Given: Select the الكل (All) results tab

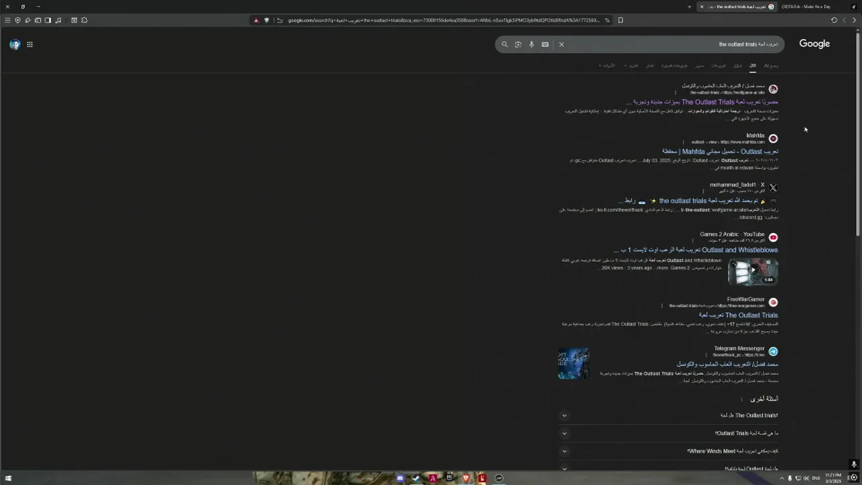Looking at the screenshot, I should tap(753, 65).
